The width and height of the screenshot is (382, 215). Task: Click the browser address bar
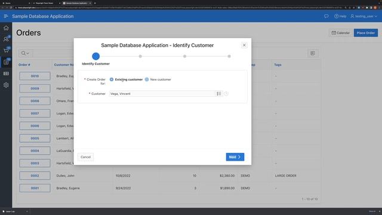tap(179, 8)
